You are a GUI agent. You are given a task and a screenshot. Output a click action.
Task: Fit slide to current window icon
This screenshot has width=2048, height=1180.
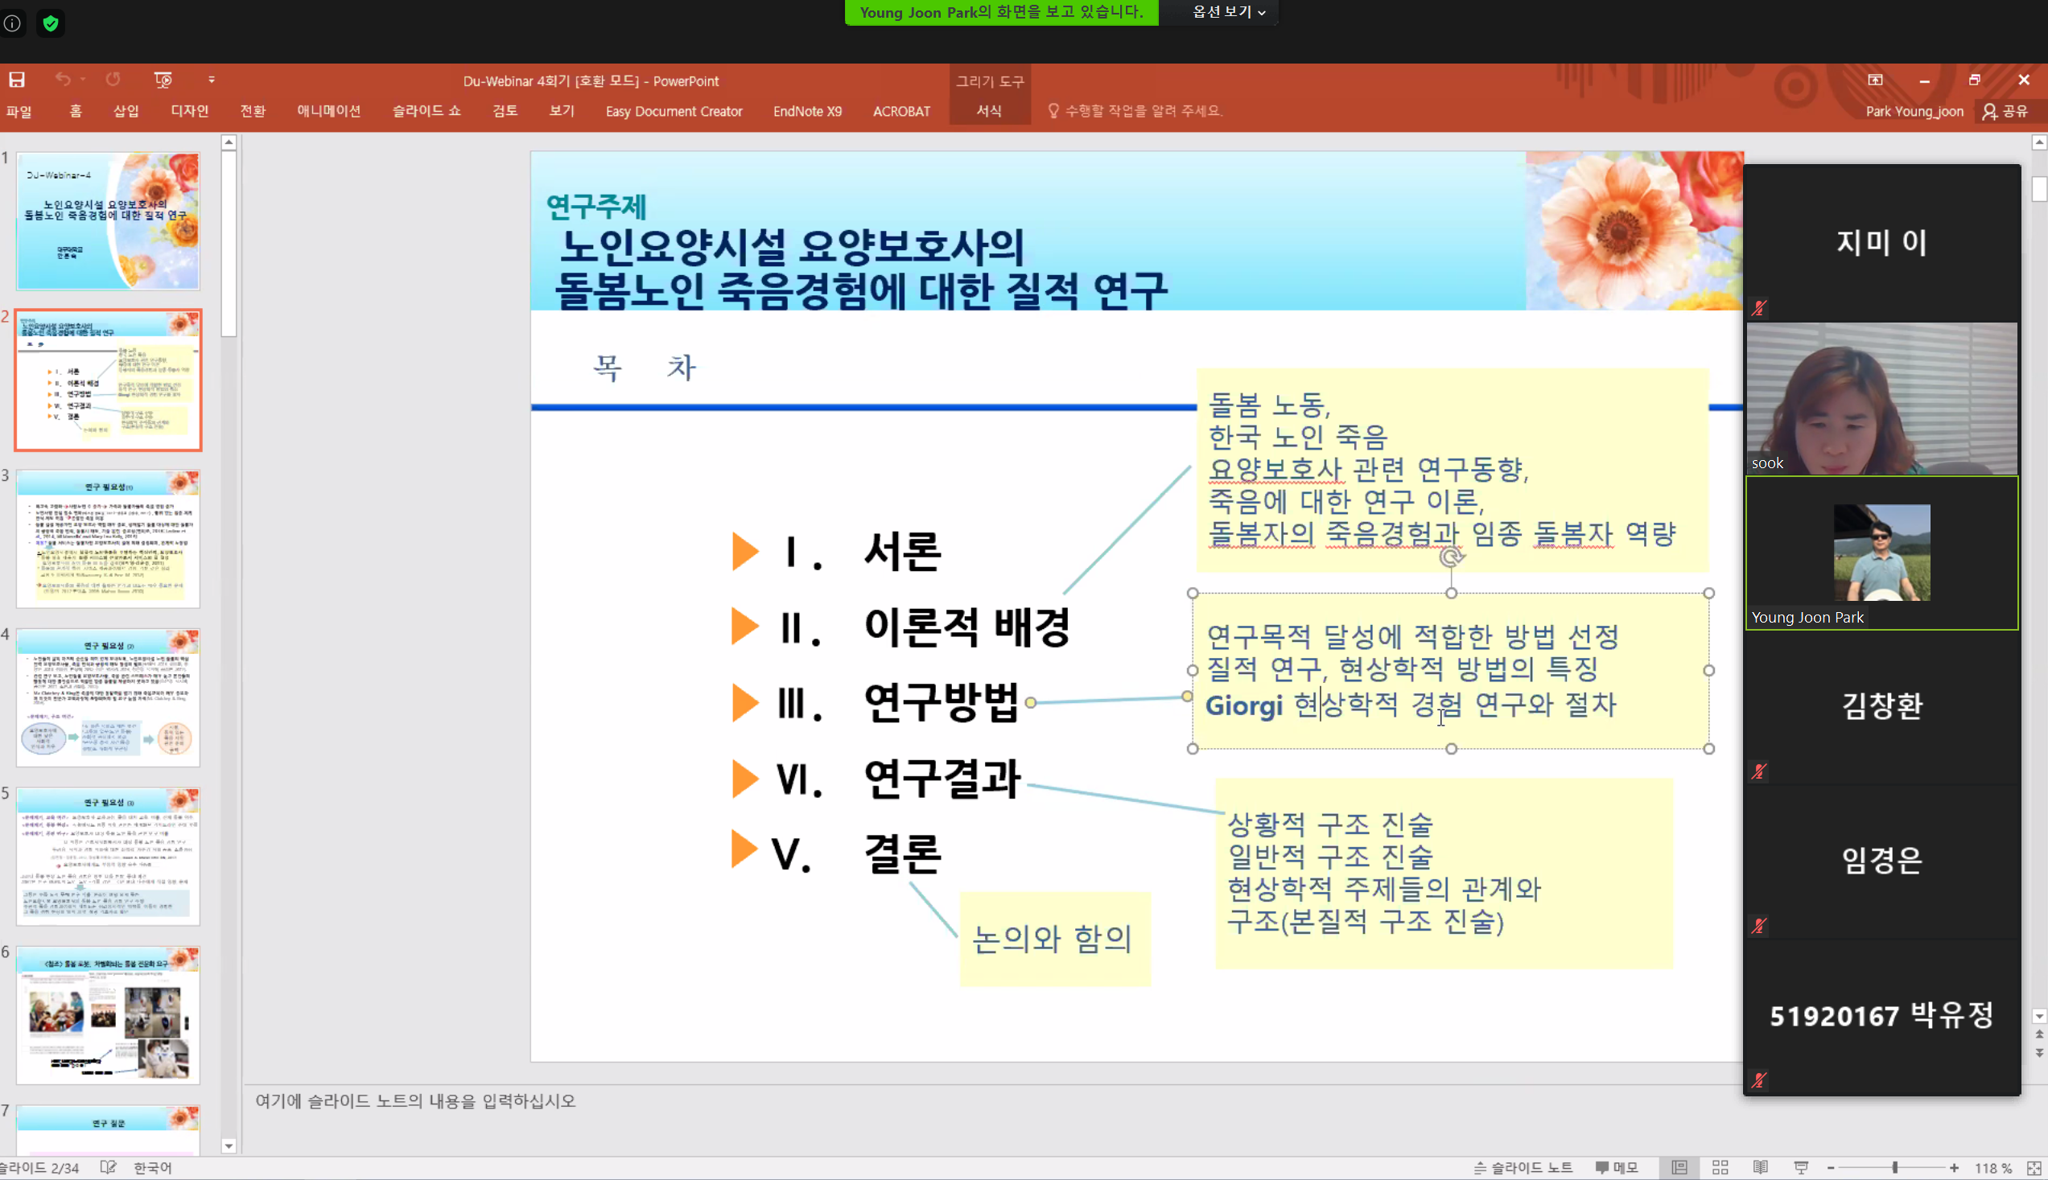[2034, 1167]
